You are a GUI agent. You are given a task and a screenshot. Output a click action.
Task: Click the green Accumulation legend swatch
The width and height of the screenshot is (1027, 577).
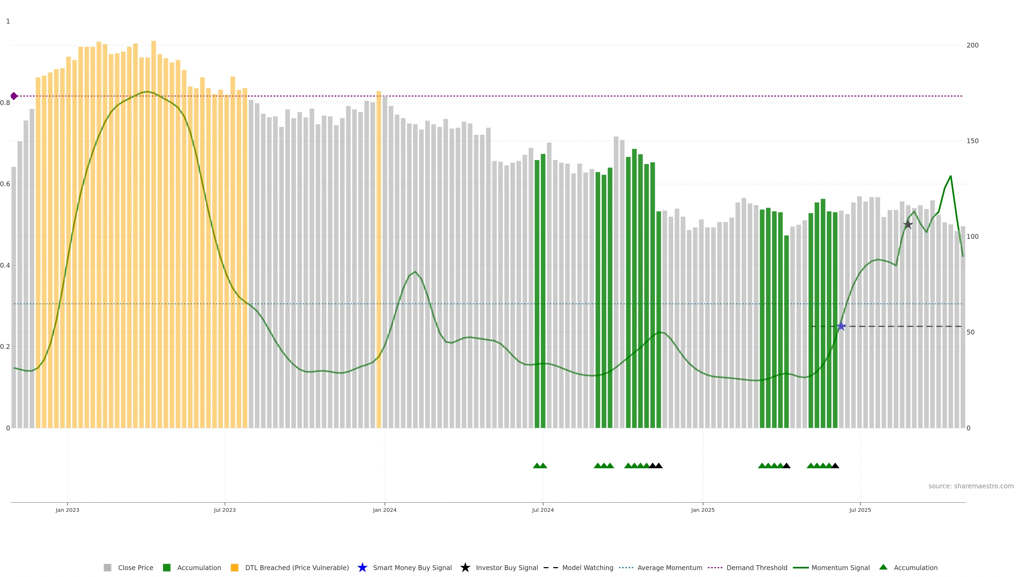click(x=167, y=567)
